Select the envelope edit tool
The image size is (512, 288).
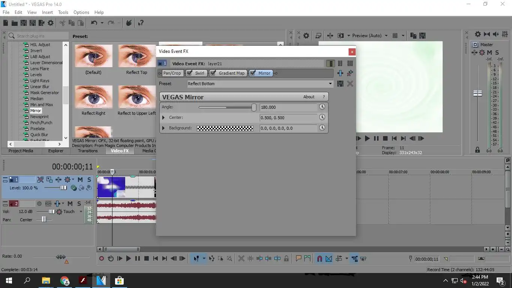click(x=211, y=258)
